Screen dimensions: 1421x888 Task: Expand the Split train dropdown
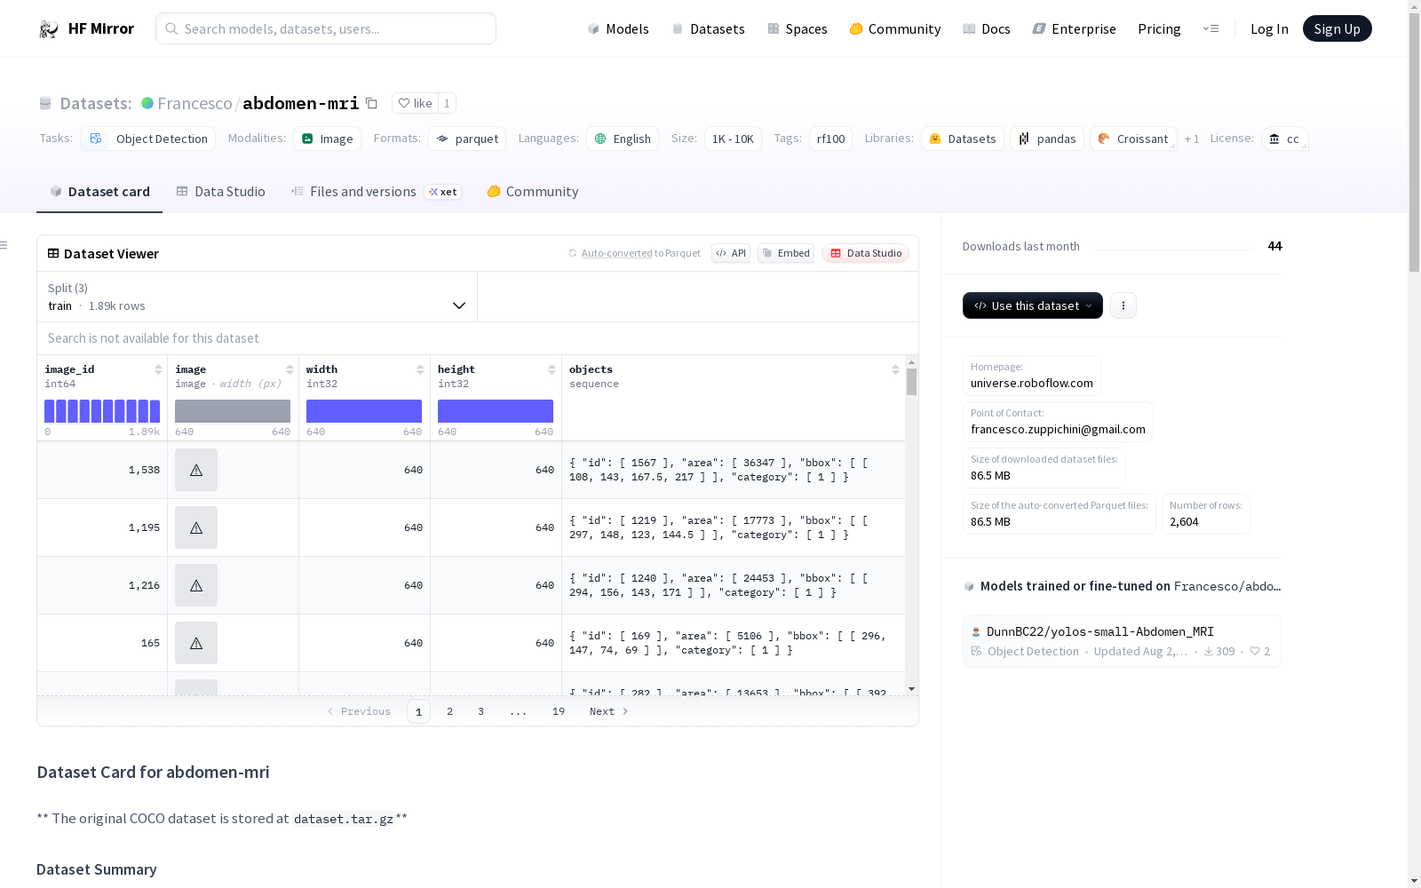click(x=258, y=297)
